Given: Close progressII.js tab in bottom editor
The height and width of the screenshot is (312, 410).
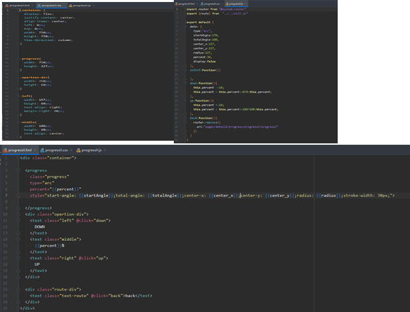Looking at the screenshot, I should [x=105, y=150].
